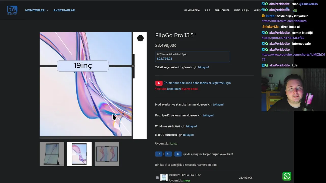Viewport: 326px width, 183px height.
Task: Open 'Ürünlerimiz hakkında daha fazlasını keşfetmek için' link
Action: pyautogui.click(x=197, y=83)
